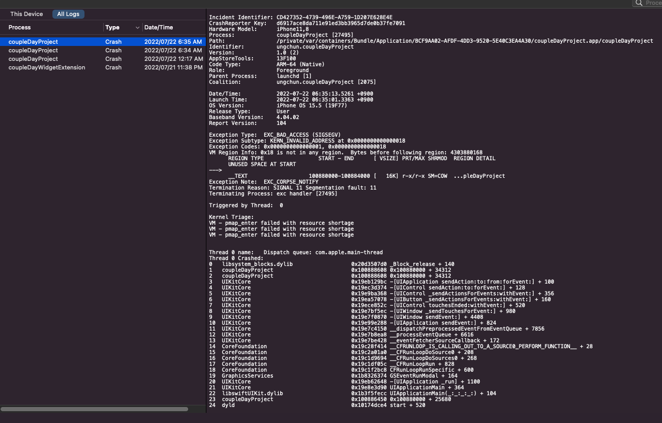Click the _Block_release + 140 stack frame
This screenshot has width=662, height=423.
[x=332, y=264]
